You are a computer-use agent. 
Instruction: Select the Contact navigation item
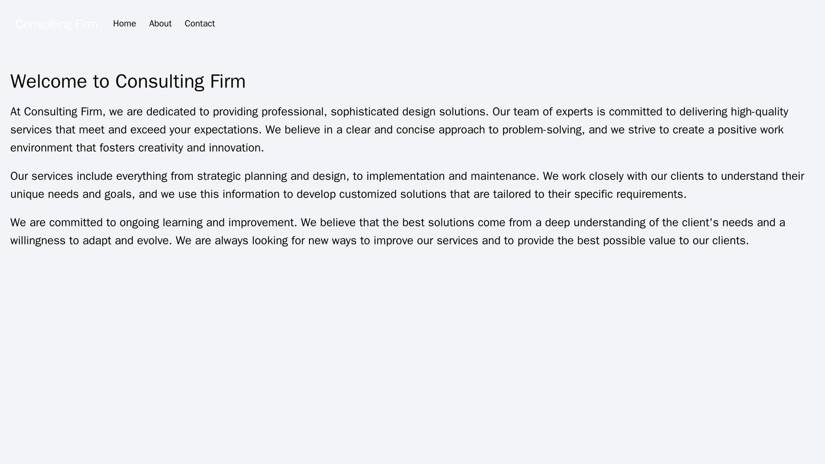tap(201, 24)
